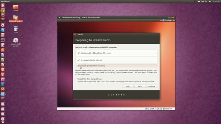Viewport: 221px width, 124px height.
Task: Open guest VM accessibility indicator
Action: [x=164, y=21]
